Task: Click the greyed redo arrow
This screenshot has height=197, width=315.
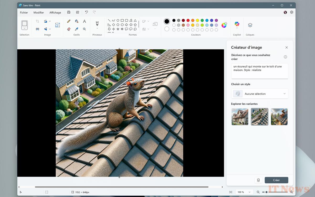Action: point(94,12)
